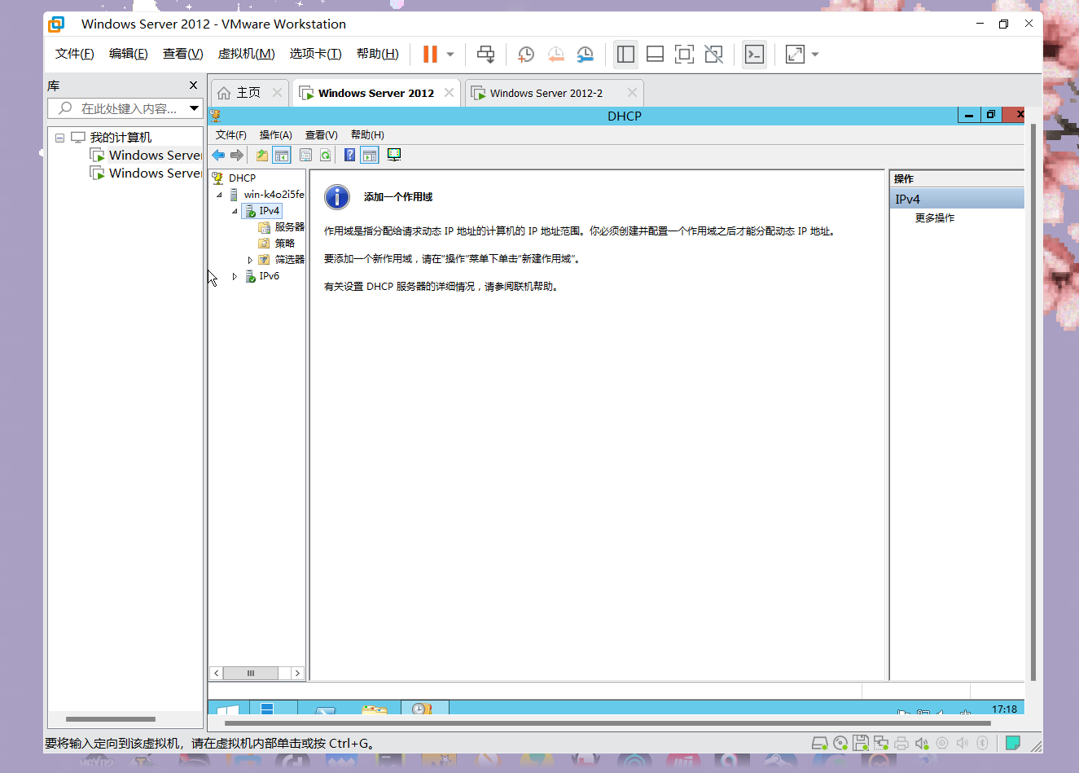Toggle the console tree pane button
This screenshot has width=1079, height=773.
tap(282, 156)
